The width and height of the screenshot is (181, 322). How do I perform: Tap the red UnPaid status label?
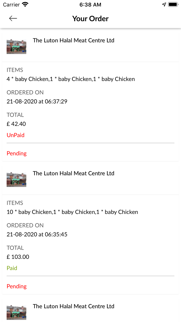pyautogui.click(x=16, y=135)
